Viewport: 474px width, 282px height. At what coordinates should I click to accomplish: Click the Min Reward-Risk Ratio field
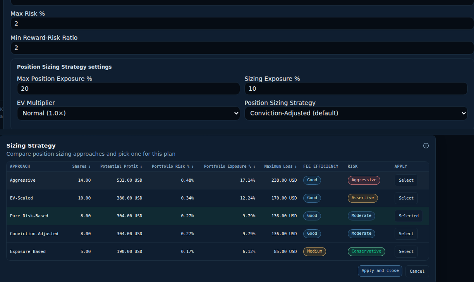242,48
